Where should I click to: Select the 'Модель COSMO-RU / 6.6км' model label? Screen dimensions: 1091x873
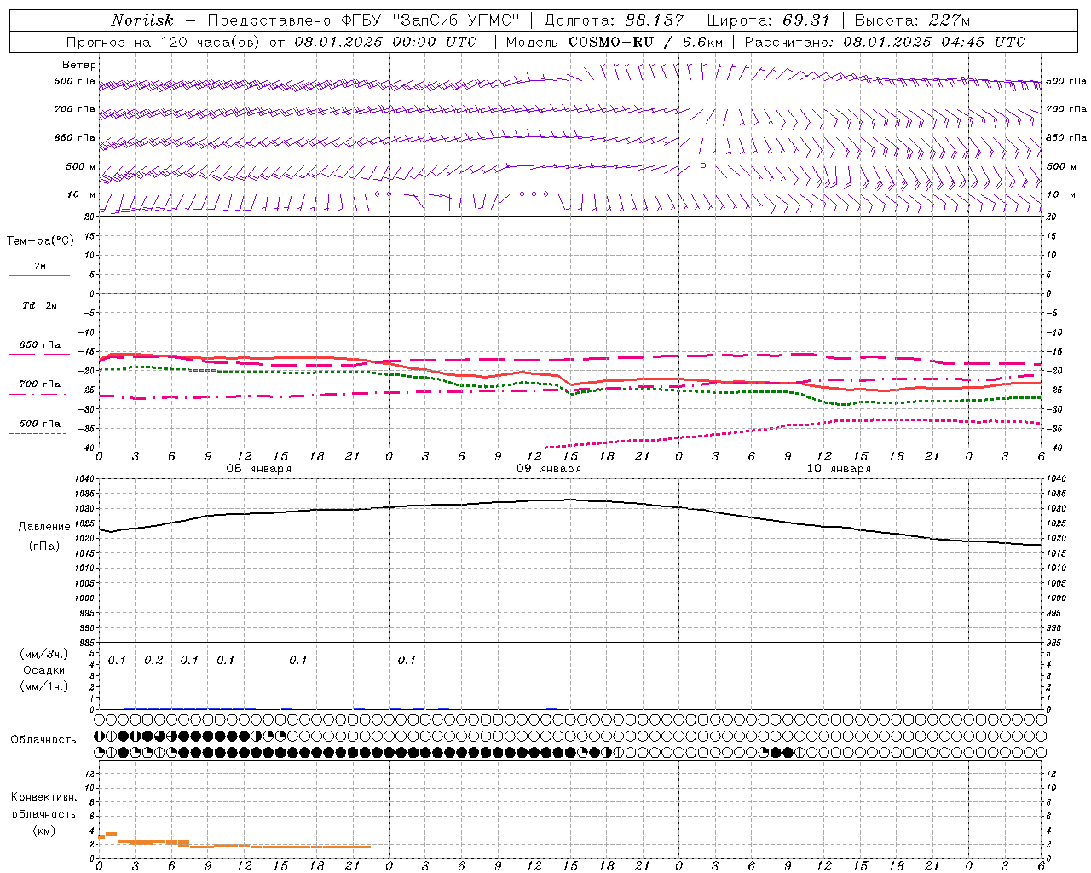coord(614,42)
